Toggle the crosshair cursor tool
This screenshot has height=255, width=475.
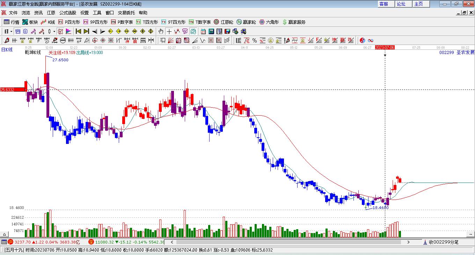coord(169,31)
